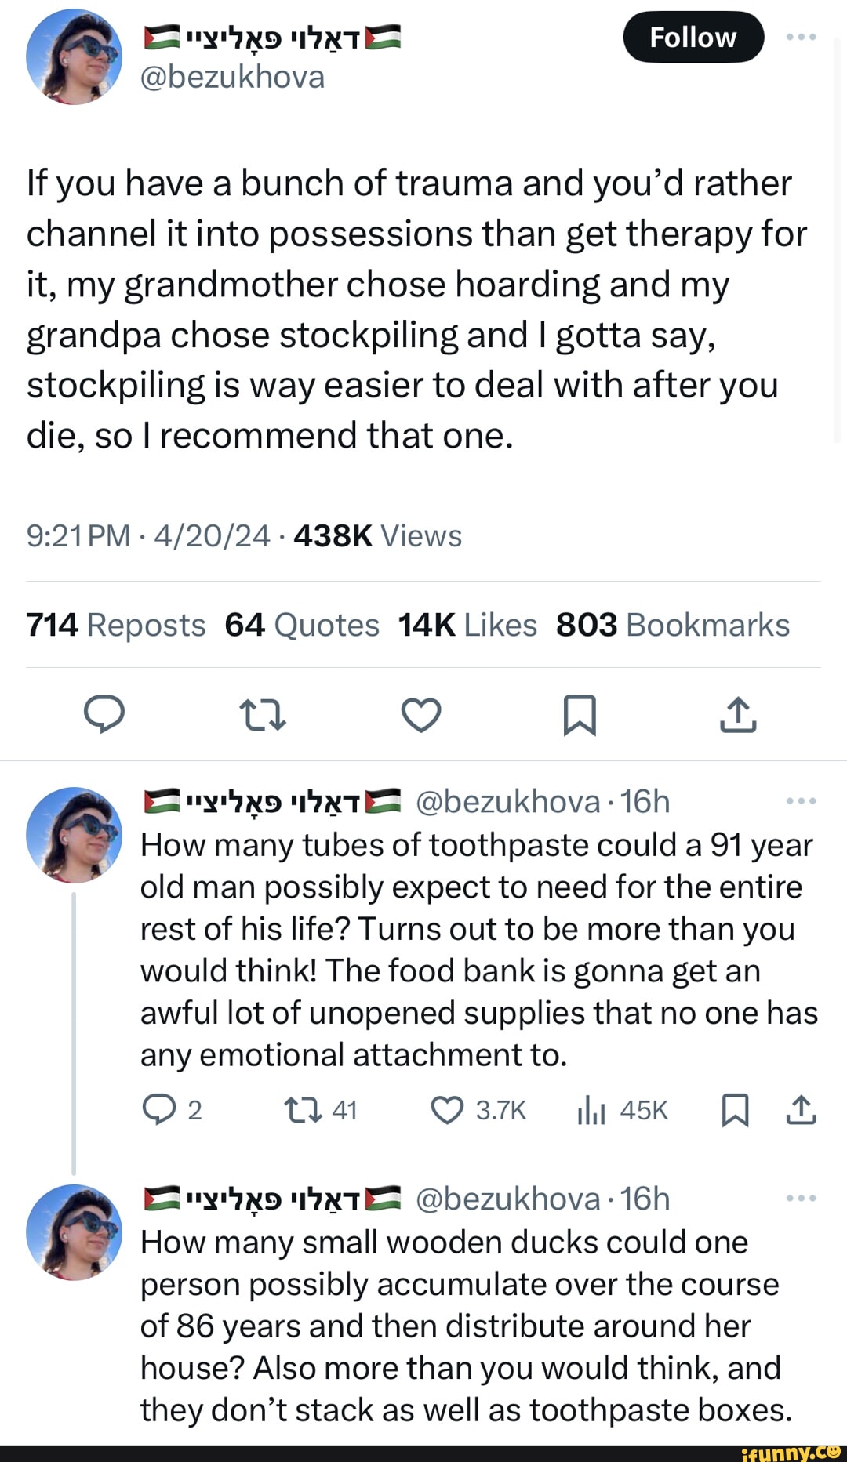847x1462 pixels.
Task: Bookmark the main tweet
Action: (580, 714)
